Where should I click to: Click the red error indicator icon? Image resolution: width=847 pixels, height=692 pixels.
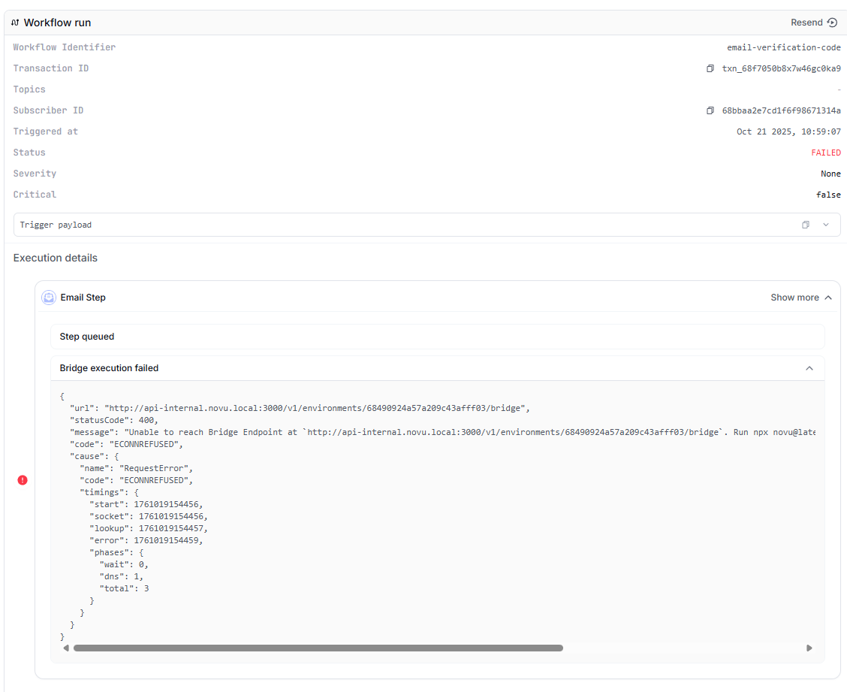[x=22, y=480]
